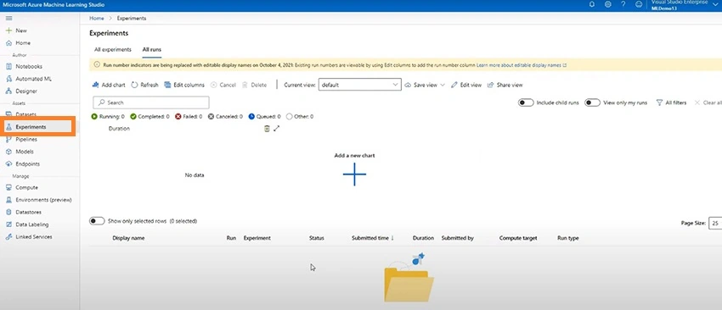Click into the Search input field
Image resolution: width=722 pixels, height=310 pixels.
pyautogui.click(x=151, y=102)
